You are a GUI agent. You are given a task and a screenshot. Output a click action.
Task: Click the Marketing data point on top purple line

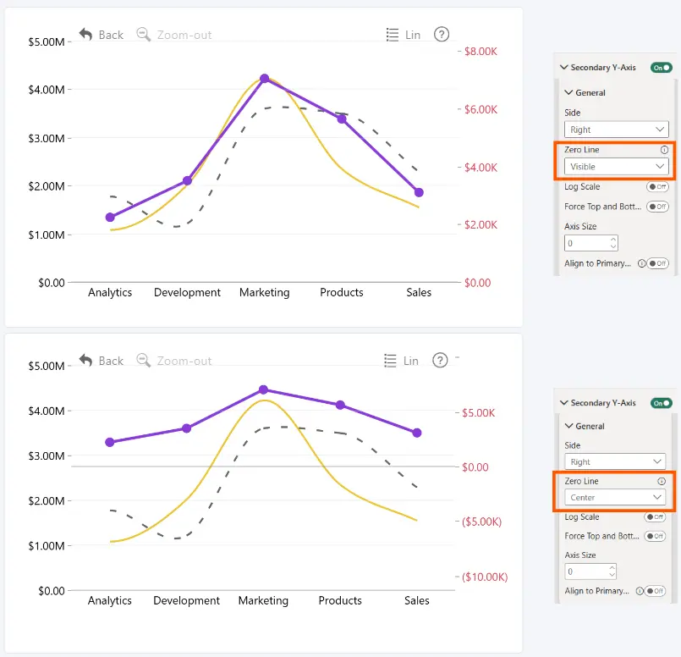point(264,79)
